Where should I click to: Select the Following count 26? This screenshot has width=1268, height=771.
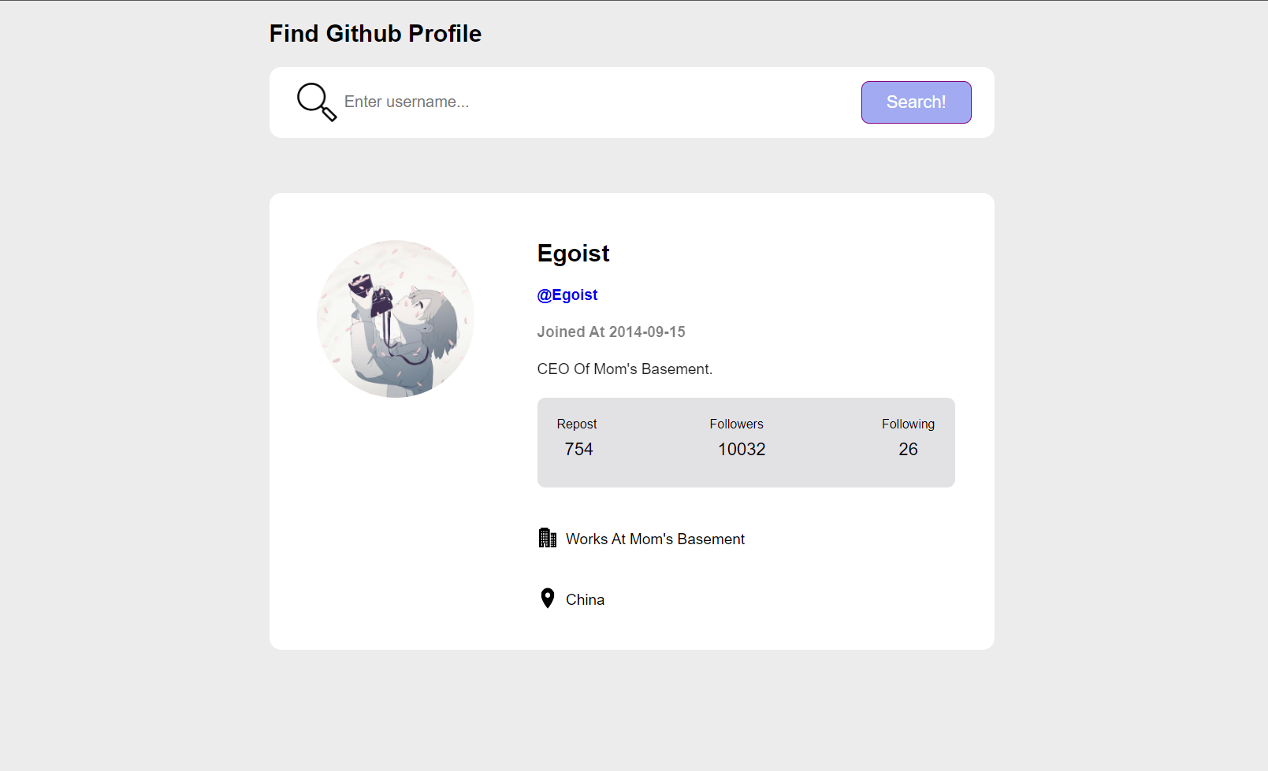tap(908, 449)
